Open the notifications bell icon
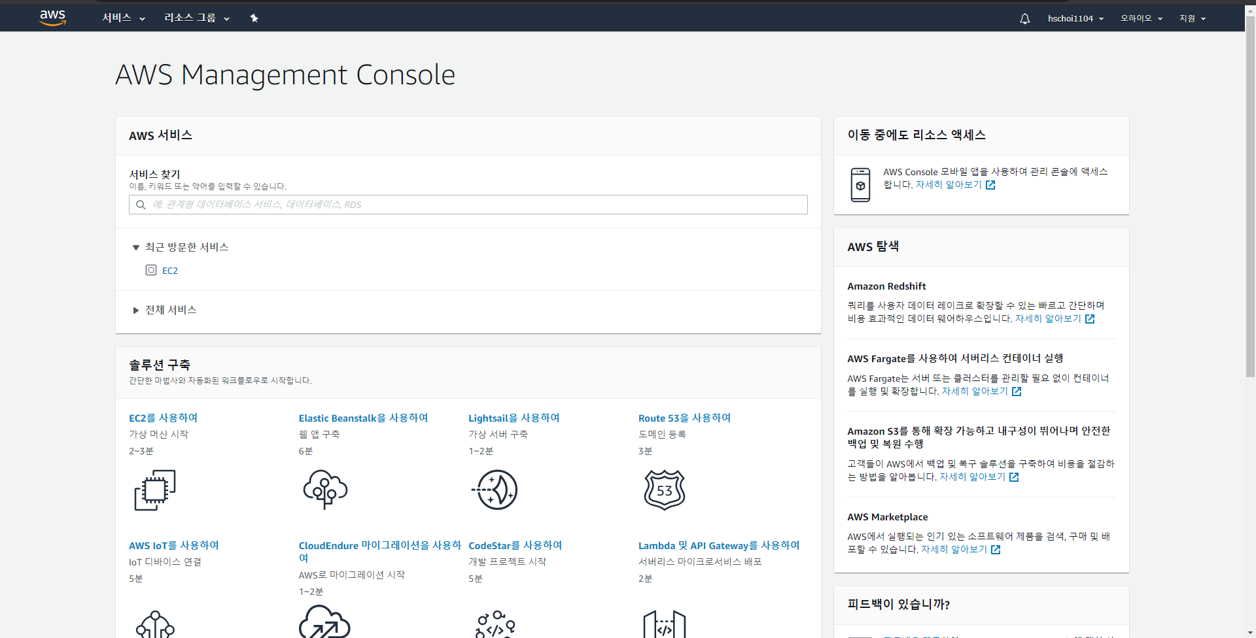 (1024, 18)
